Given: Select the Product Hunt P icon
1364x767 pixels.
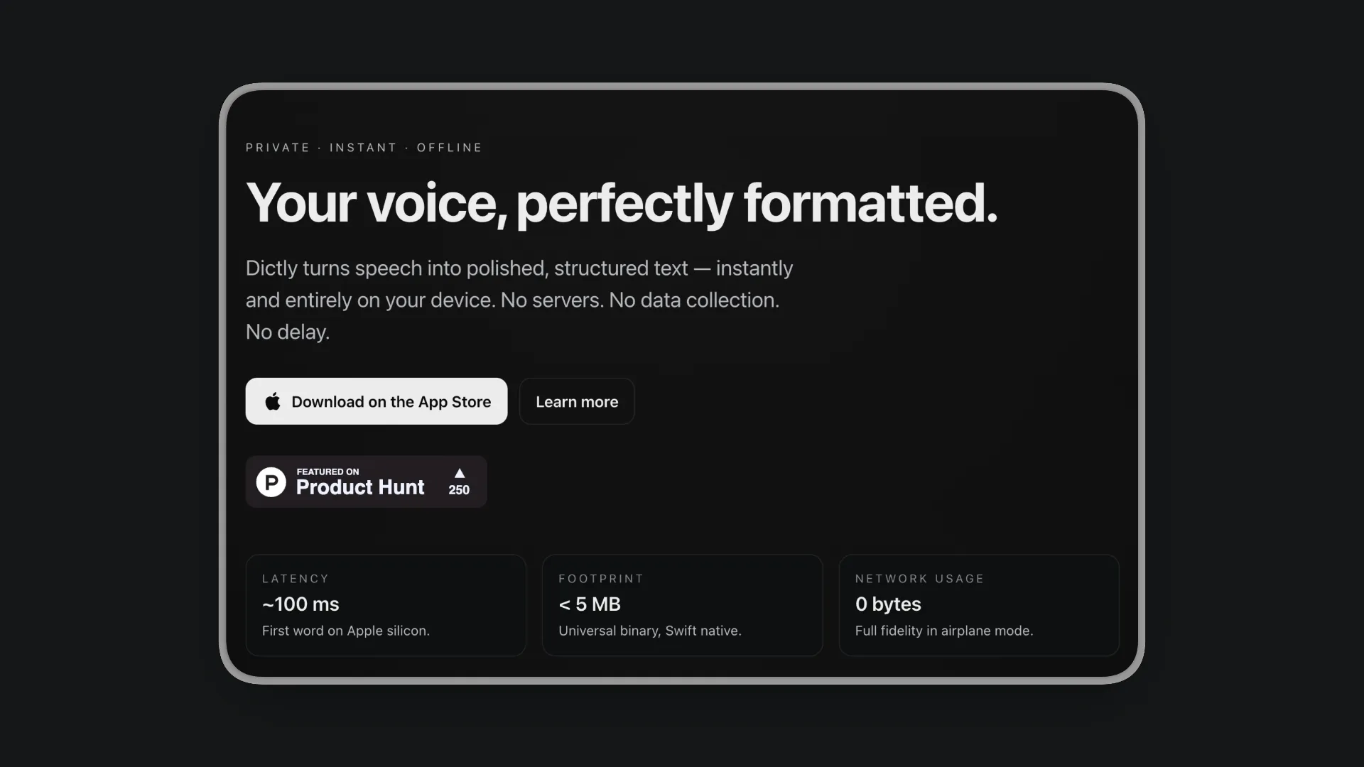Looking at the screenshot, I should pos(271,482).
